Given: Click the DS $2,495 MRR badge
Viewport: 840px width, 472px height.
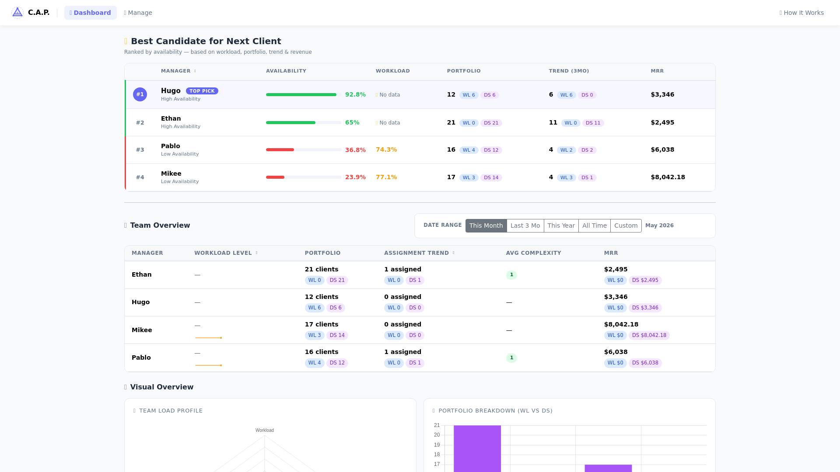Looking at the screenshot, I should [x=645, y=280].
